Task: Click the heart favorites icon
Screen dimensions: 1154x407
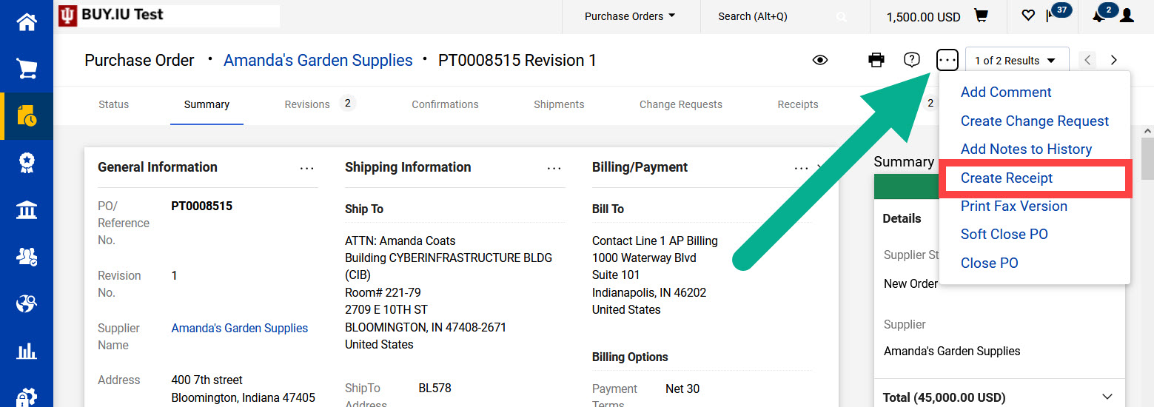Action: click(x=1028, y=16)
